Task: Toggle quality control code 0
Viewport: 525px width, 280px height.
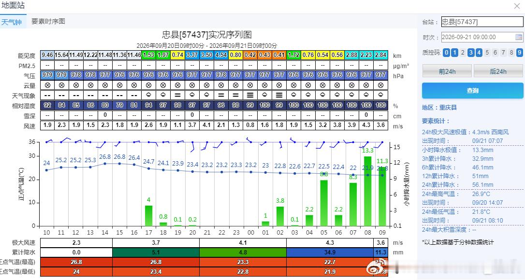Action: tap(446, 53)
